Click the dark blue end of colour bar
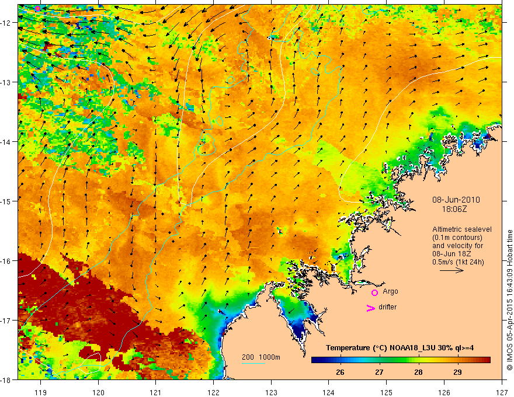The image size is (514, 397). click(x=315, y=360)
